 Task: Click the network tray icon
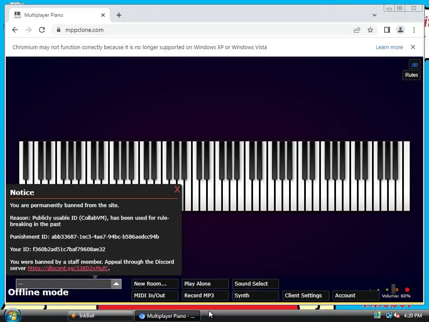click(388, 315)
